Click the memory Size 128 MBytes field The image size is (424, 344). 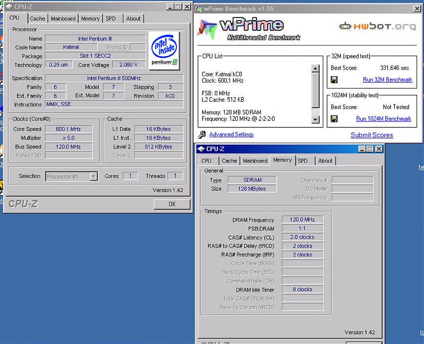point(252,189)
